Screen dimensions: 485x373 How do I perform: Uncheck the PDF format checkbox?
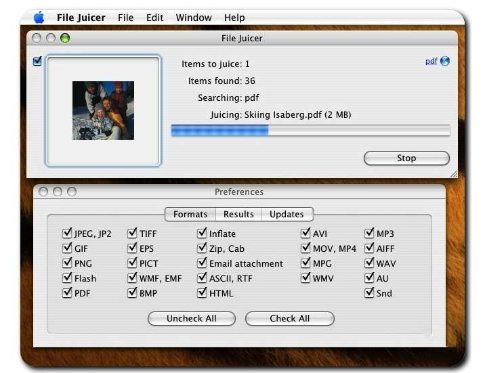[67, 292]
